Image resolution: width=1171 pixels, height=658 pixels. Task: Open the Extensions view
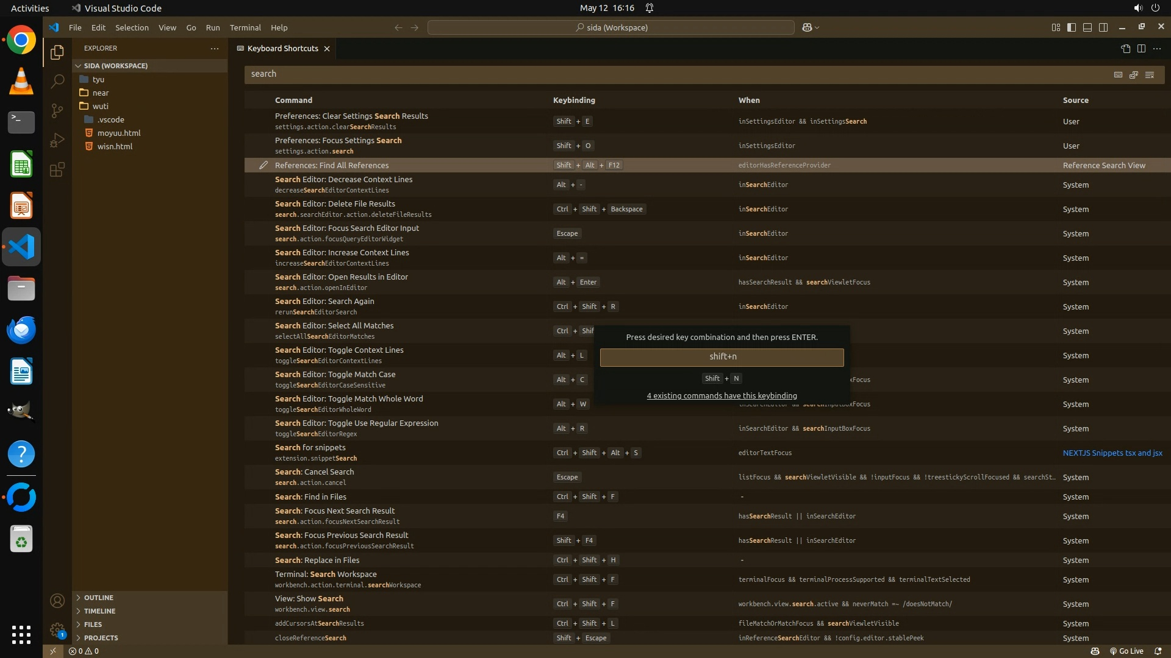coord(57,169)
